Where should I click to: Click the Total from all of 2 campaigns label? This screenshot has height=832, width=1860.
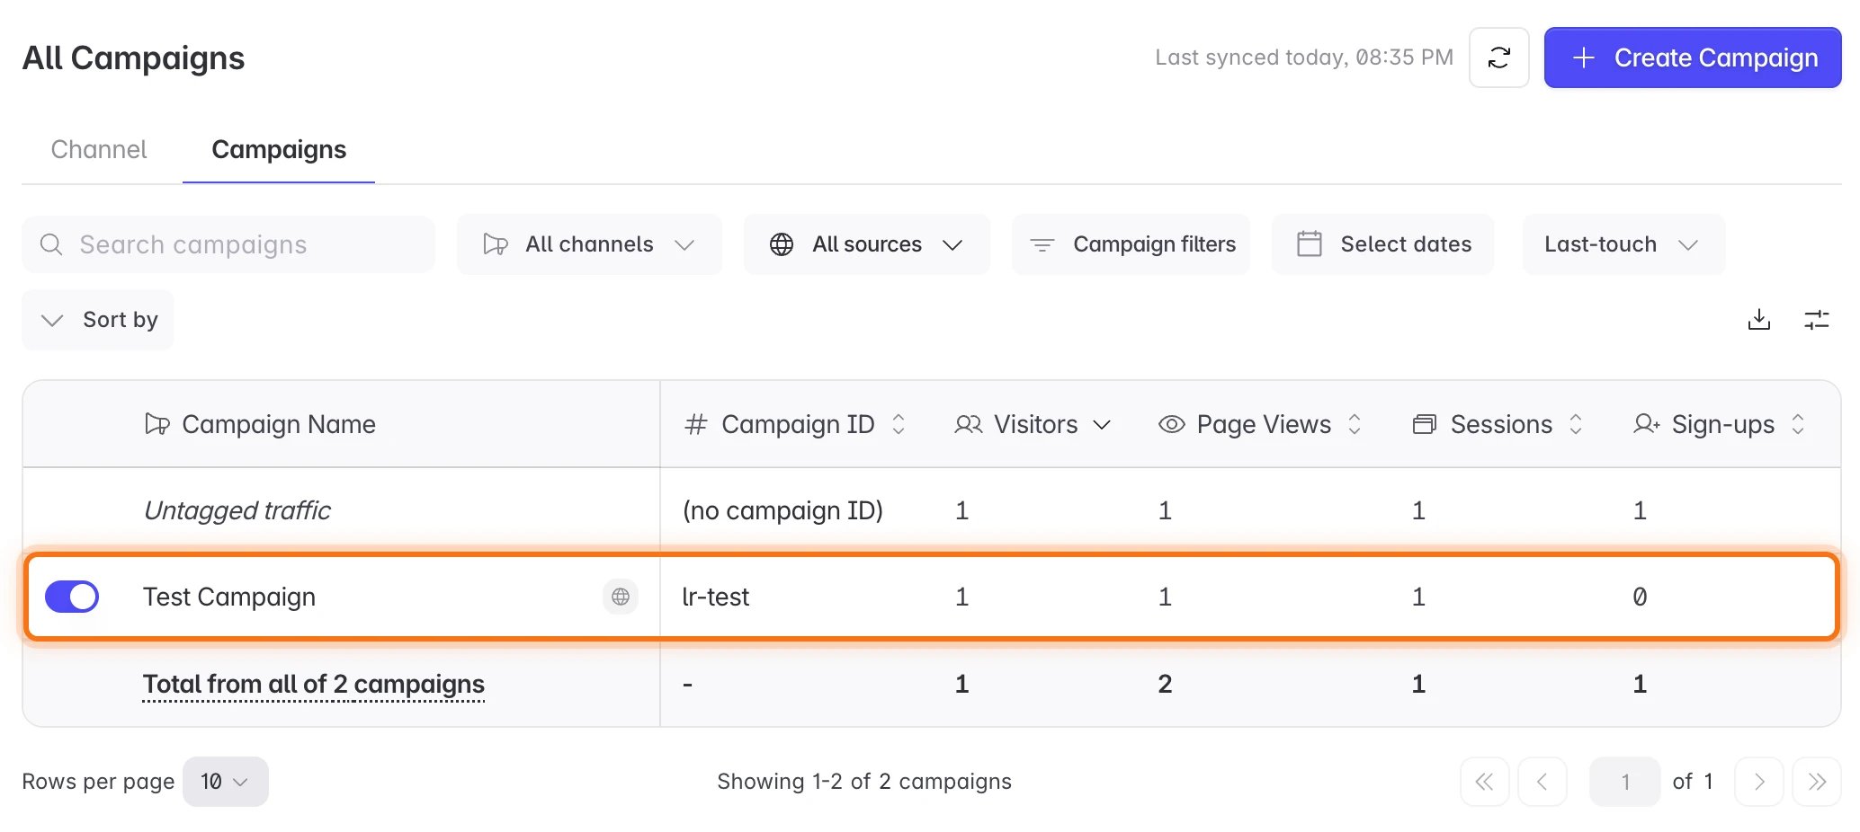pos(313,684)
